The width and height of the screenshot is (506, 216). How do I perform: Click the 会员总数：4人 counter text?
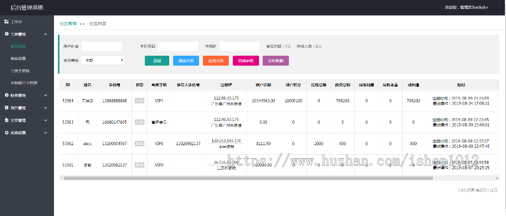279,46
